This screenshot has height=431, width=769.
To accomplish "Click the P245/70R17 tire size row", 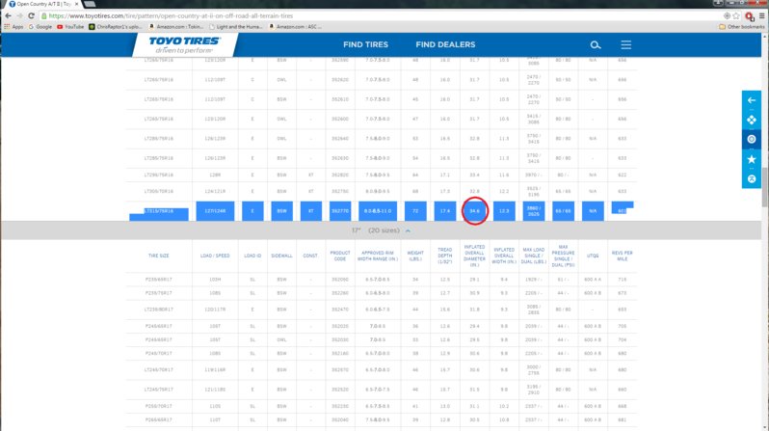I will pos(382,354).
